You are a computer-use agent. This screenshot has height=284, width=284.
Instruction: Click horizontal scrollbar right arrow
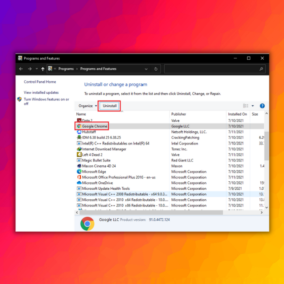[262, 213]
